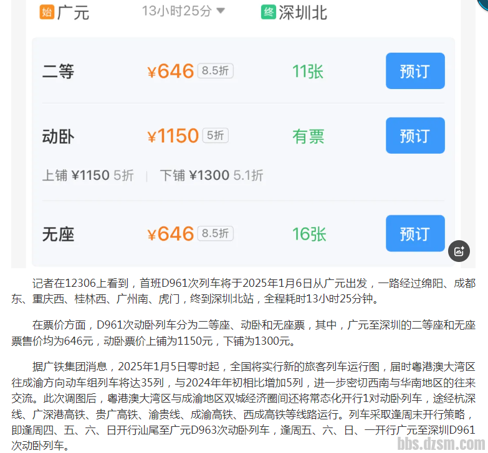Book the 二等 seat with 预订

coord(414,71)
